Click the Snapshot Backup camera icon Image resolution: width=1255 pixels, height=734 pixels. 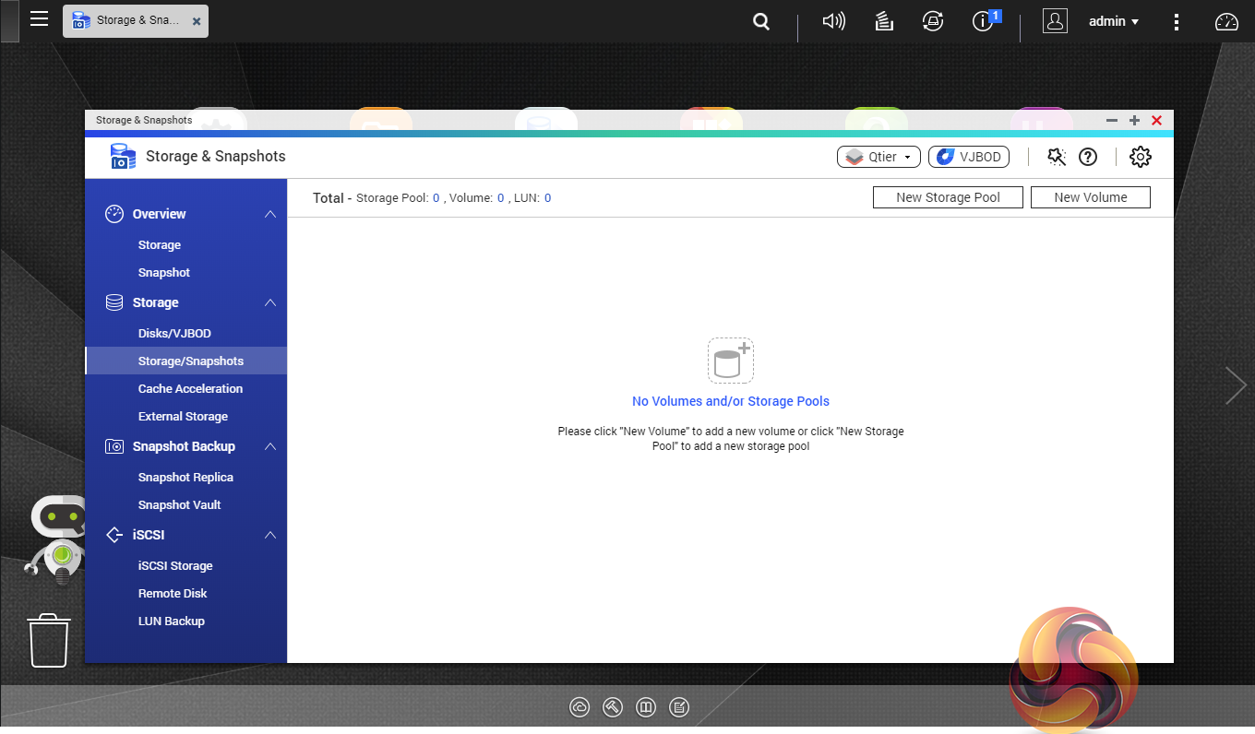[x=114, y=446]
